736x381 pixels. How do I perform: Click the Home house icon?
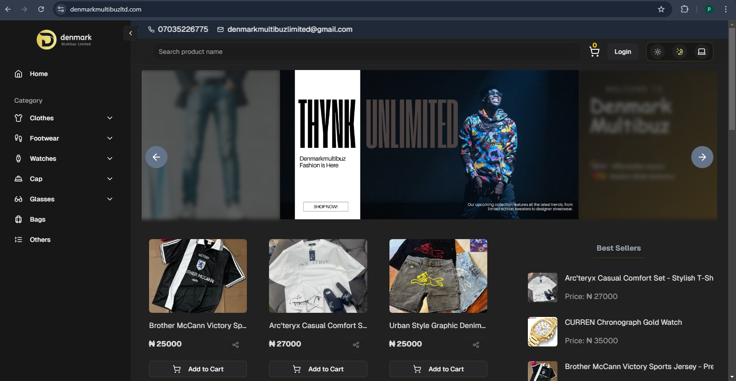point(18,74)
